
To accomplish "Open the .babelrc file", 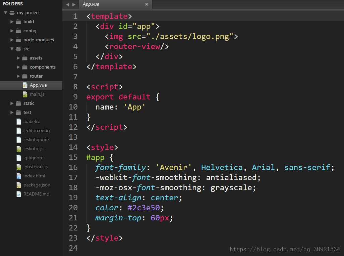I will coord(32,122).
